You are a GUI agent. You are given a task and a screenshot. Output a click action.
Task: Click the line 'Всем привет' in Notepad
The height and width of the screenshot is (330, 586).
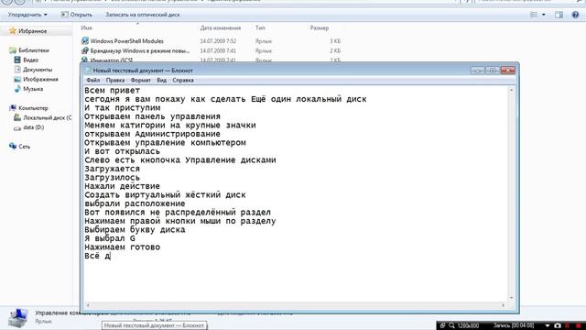click(112, 91)
